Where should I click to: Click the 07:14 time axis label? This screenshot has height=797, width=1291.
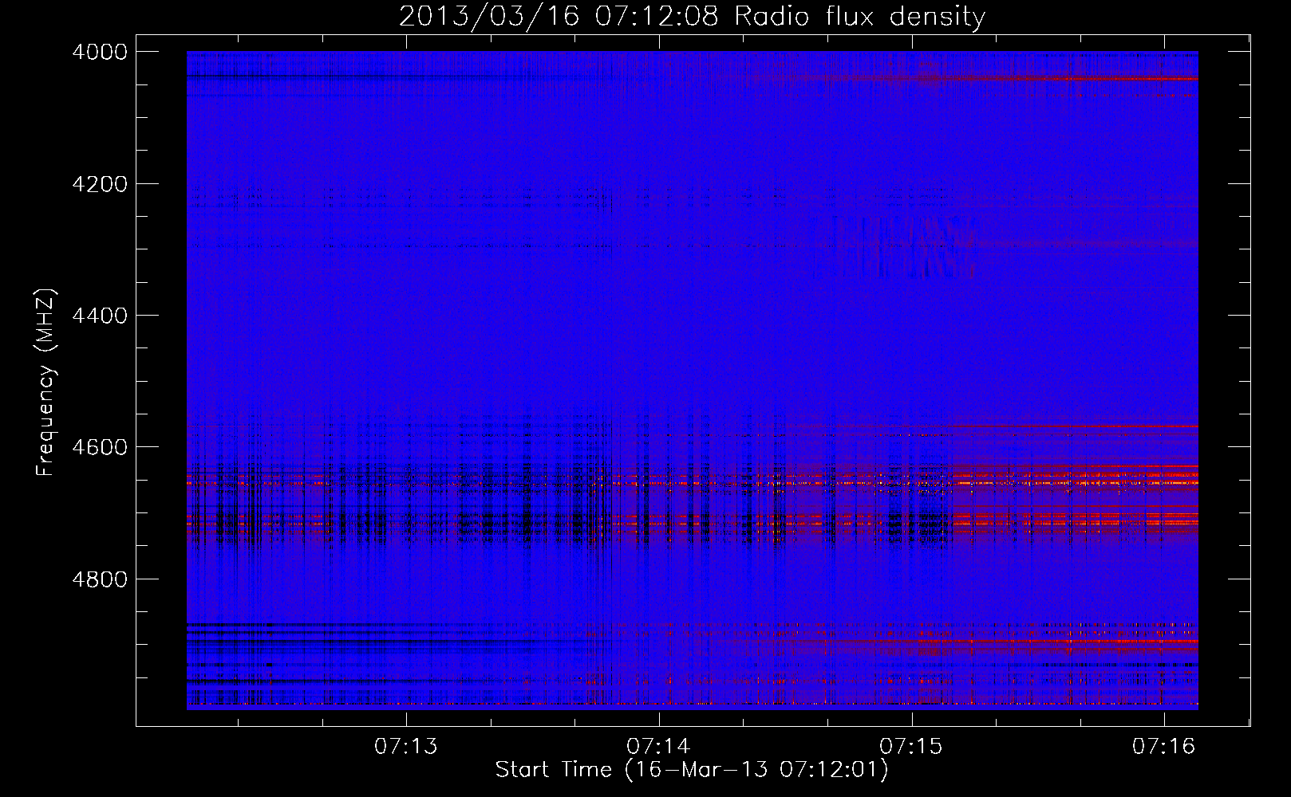pos(658,746)
